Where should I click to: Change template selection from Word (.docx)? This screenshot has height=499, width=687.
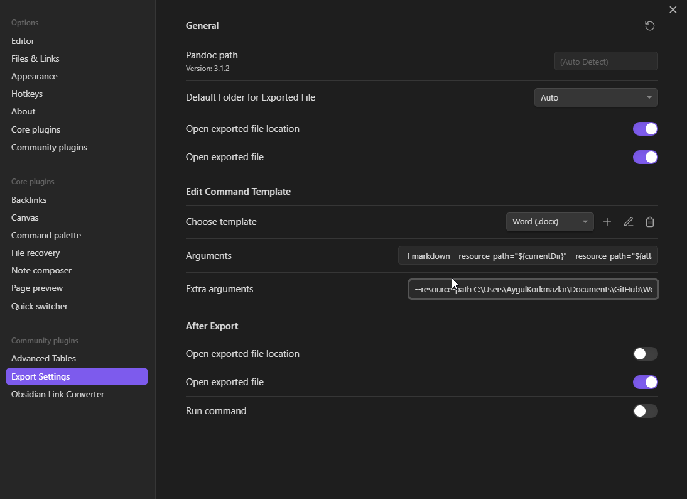549,222
